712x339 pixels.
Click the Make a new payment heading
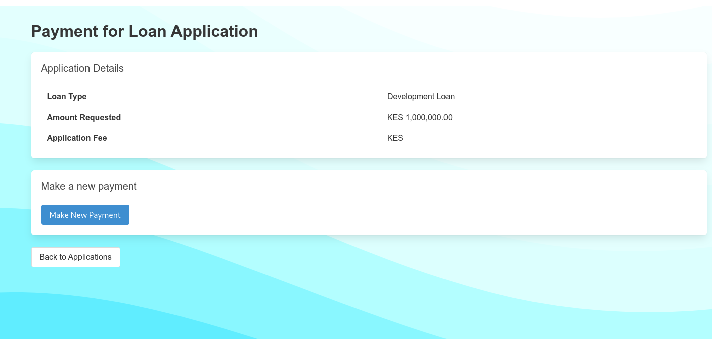[x=89, y=186]
